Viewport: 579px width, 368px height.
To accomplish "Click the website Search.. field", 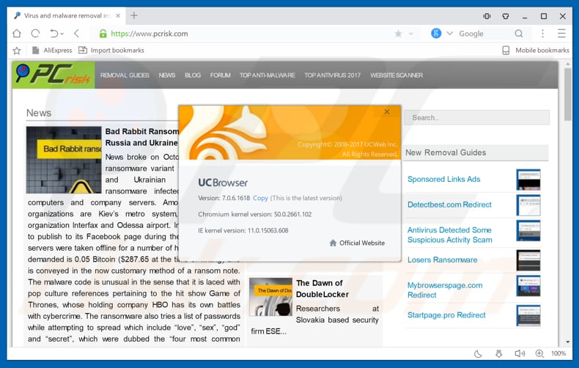I will [x=476, y=117].
